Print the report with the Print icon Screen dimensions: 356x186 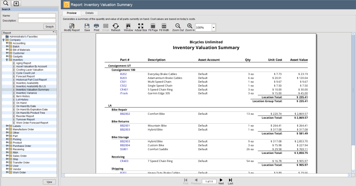pos(96,26)
